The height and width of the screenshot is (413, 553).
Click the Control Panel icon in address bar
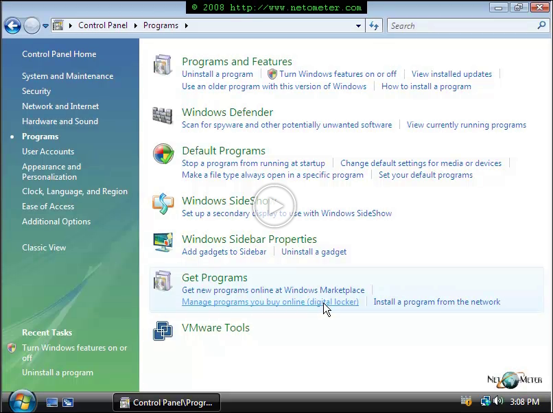tap(58, 25)
